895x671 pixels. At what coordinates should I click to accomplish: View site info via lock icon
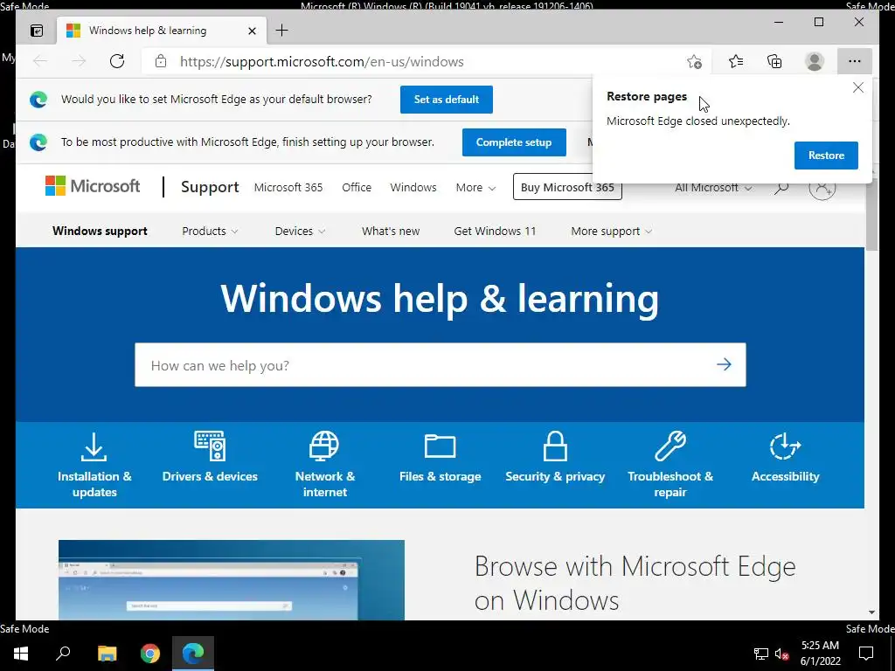tap(161, 61)
